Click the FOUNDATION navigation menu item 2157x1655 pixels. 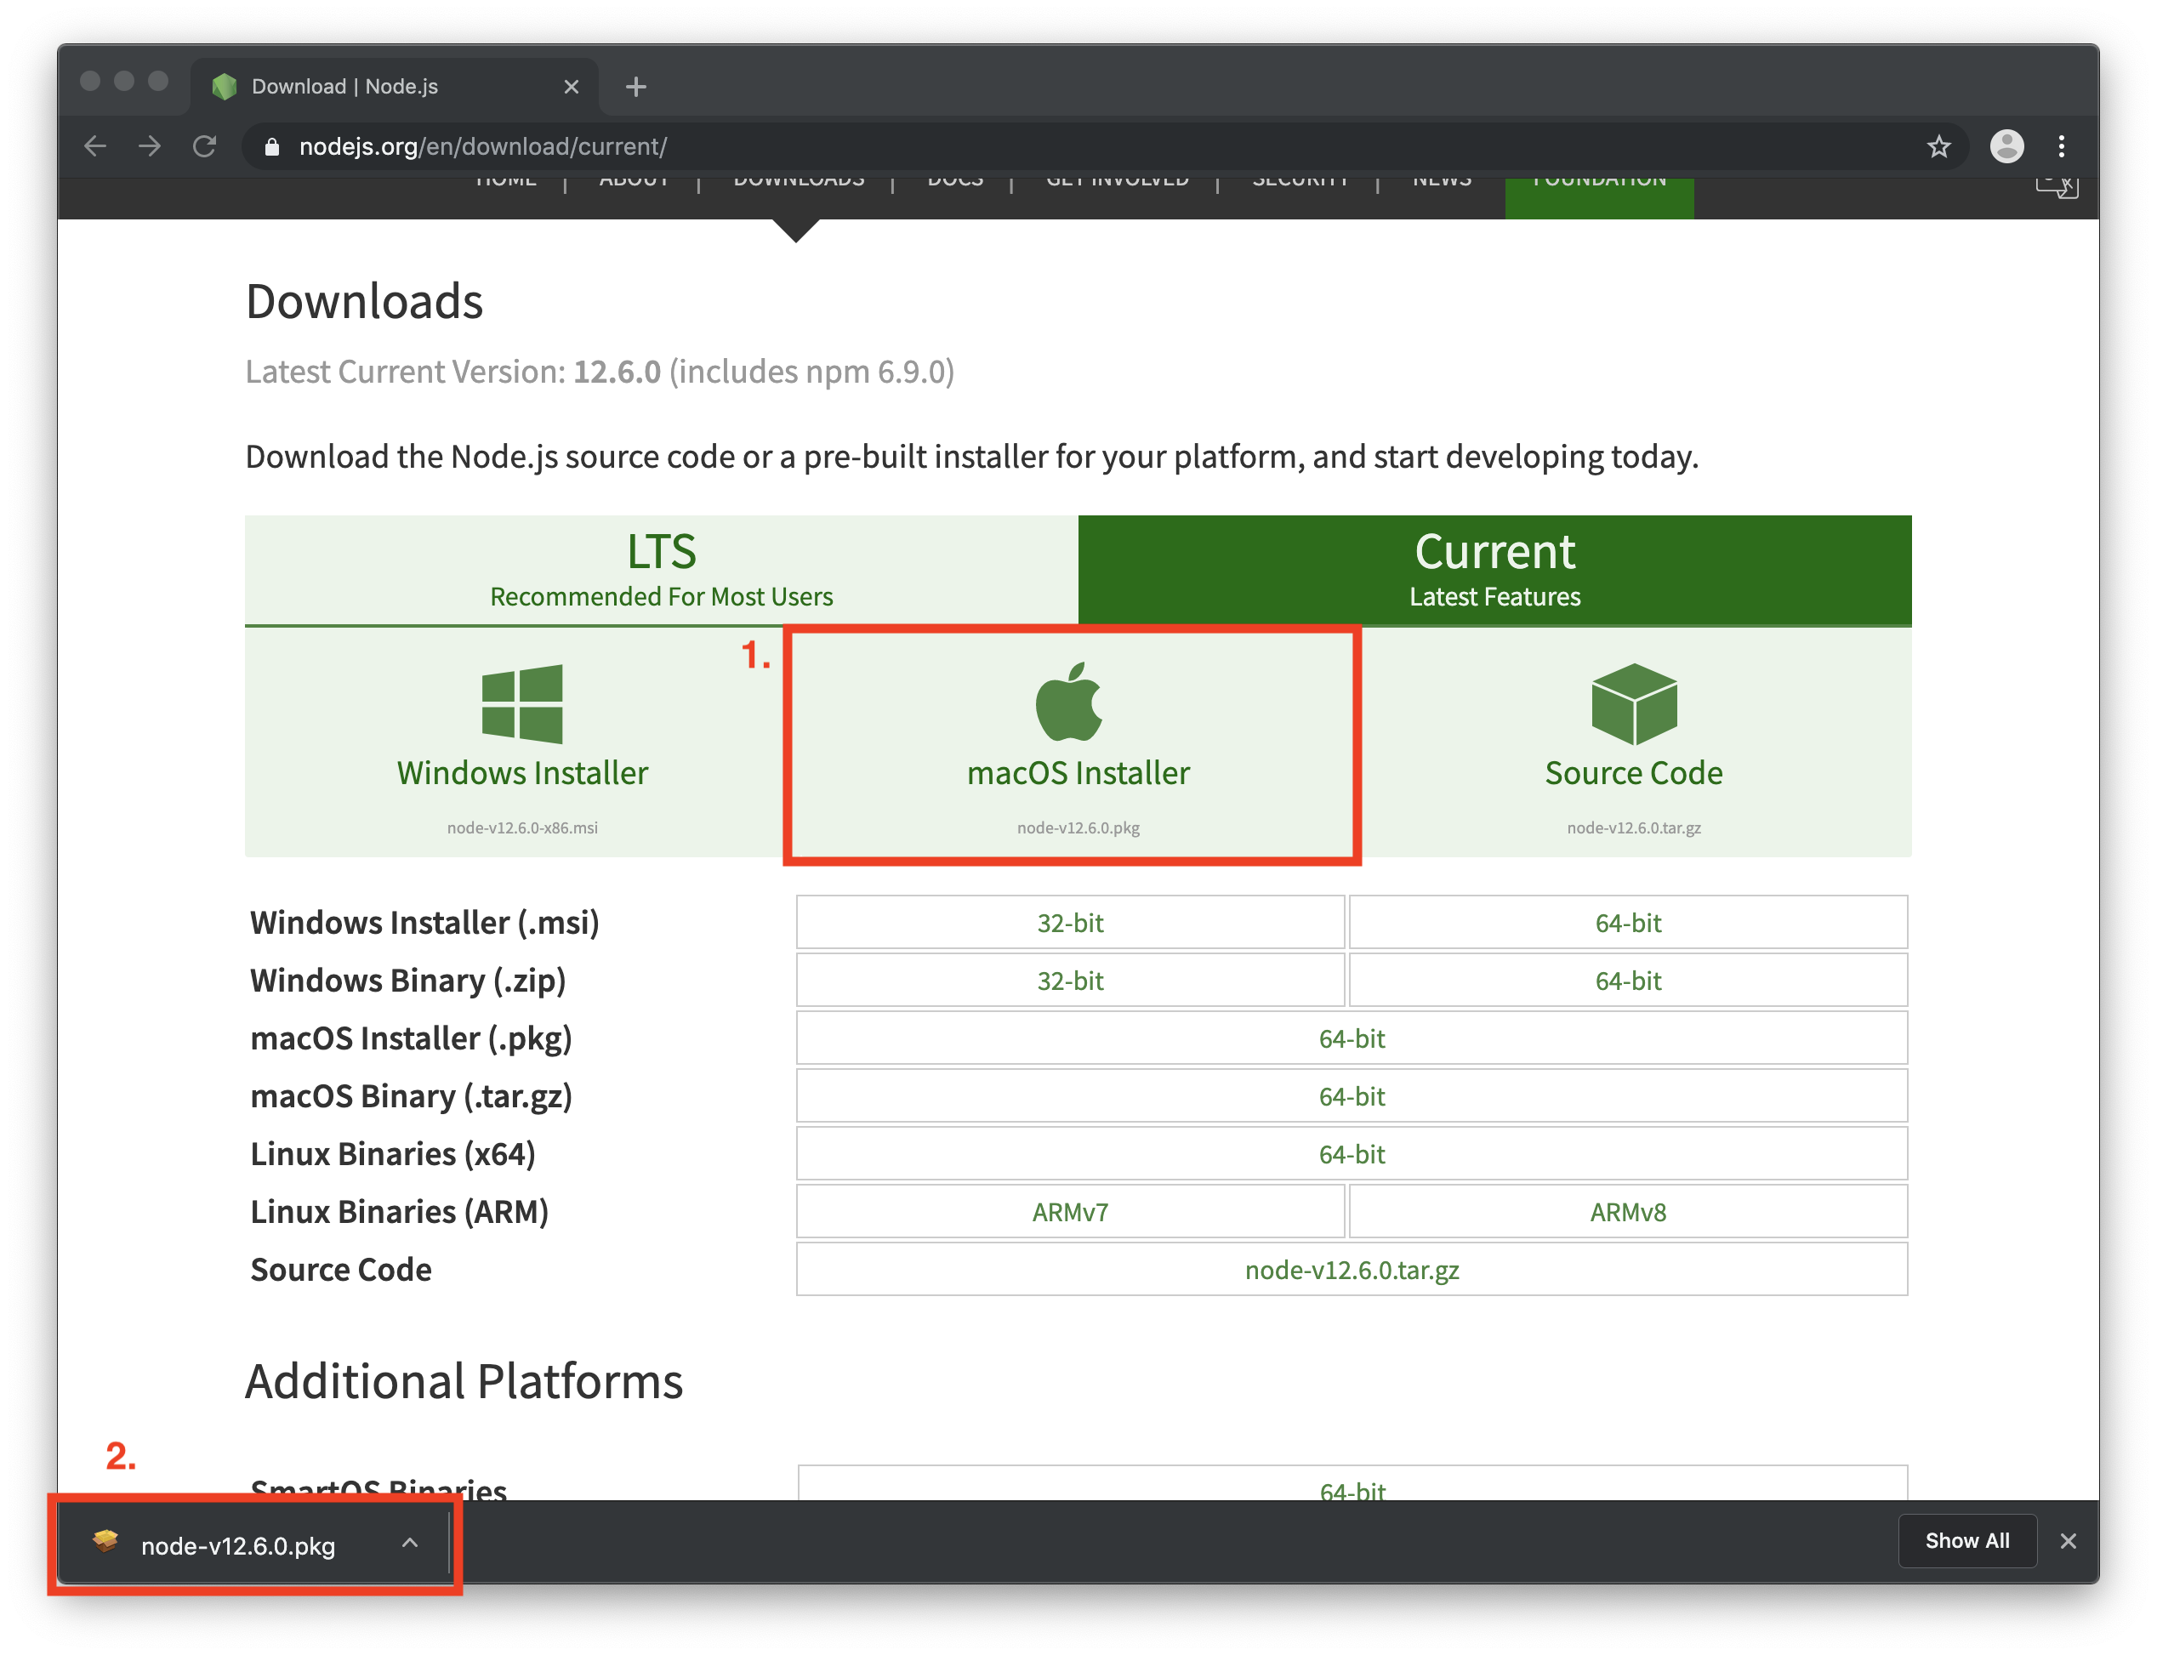pos(1594,179)
